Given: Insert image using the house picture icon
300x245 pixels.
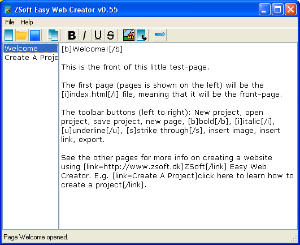Looking at the screenshot, I should [129, 35].
